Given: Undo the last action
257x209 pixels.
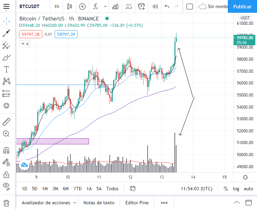Looking at the screenshot, I should pyautogui.click(x=167, y=7).
